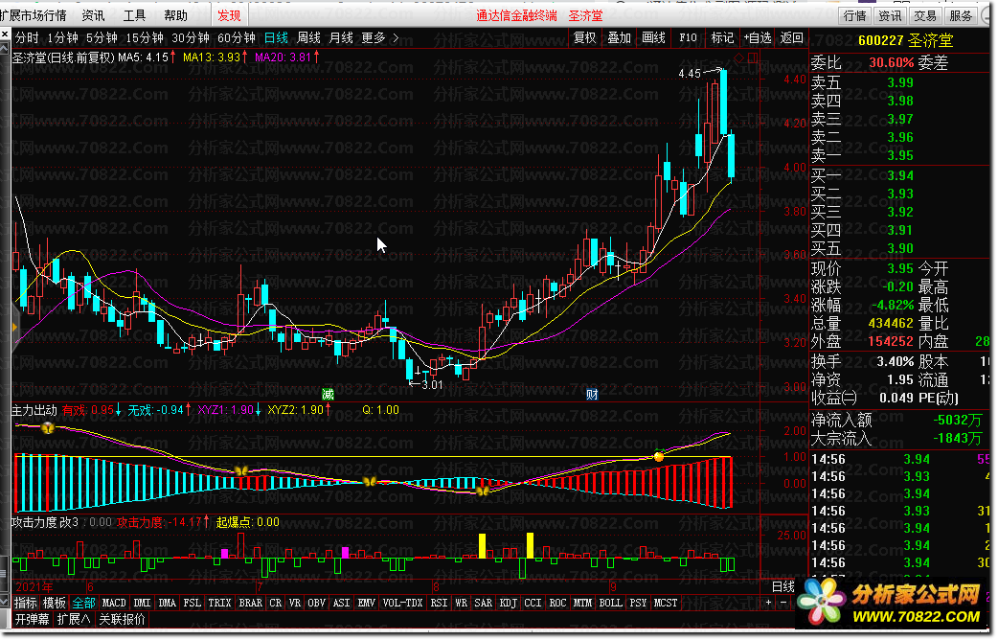Click the 主力出动 indicator title
The width and height of the screenshot is (998, 640).
[x=34, y=410]
